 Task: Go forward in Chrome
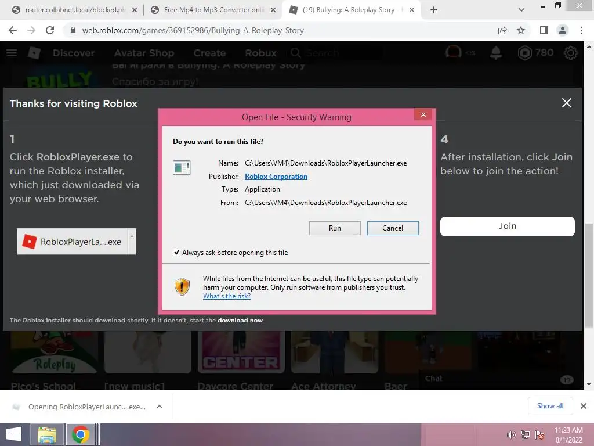(31, 30)
